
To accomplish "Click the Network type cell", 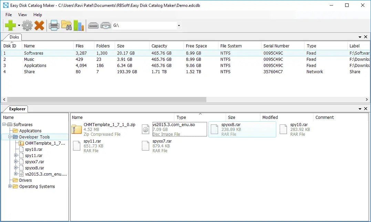I will click(315, 72).
